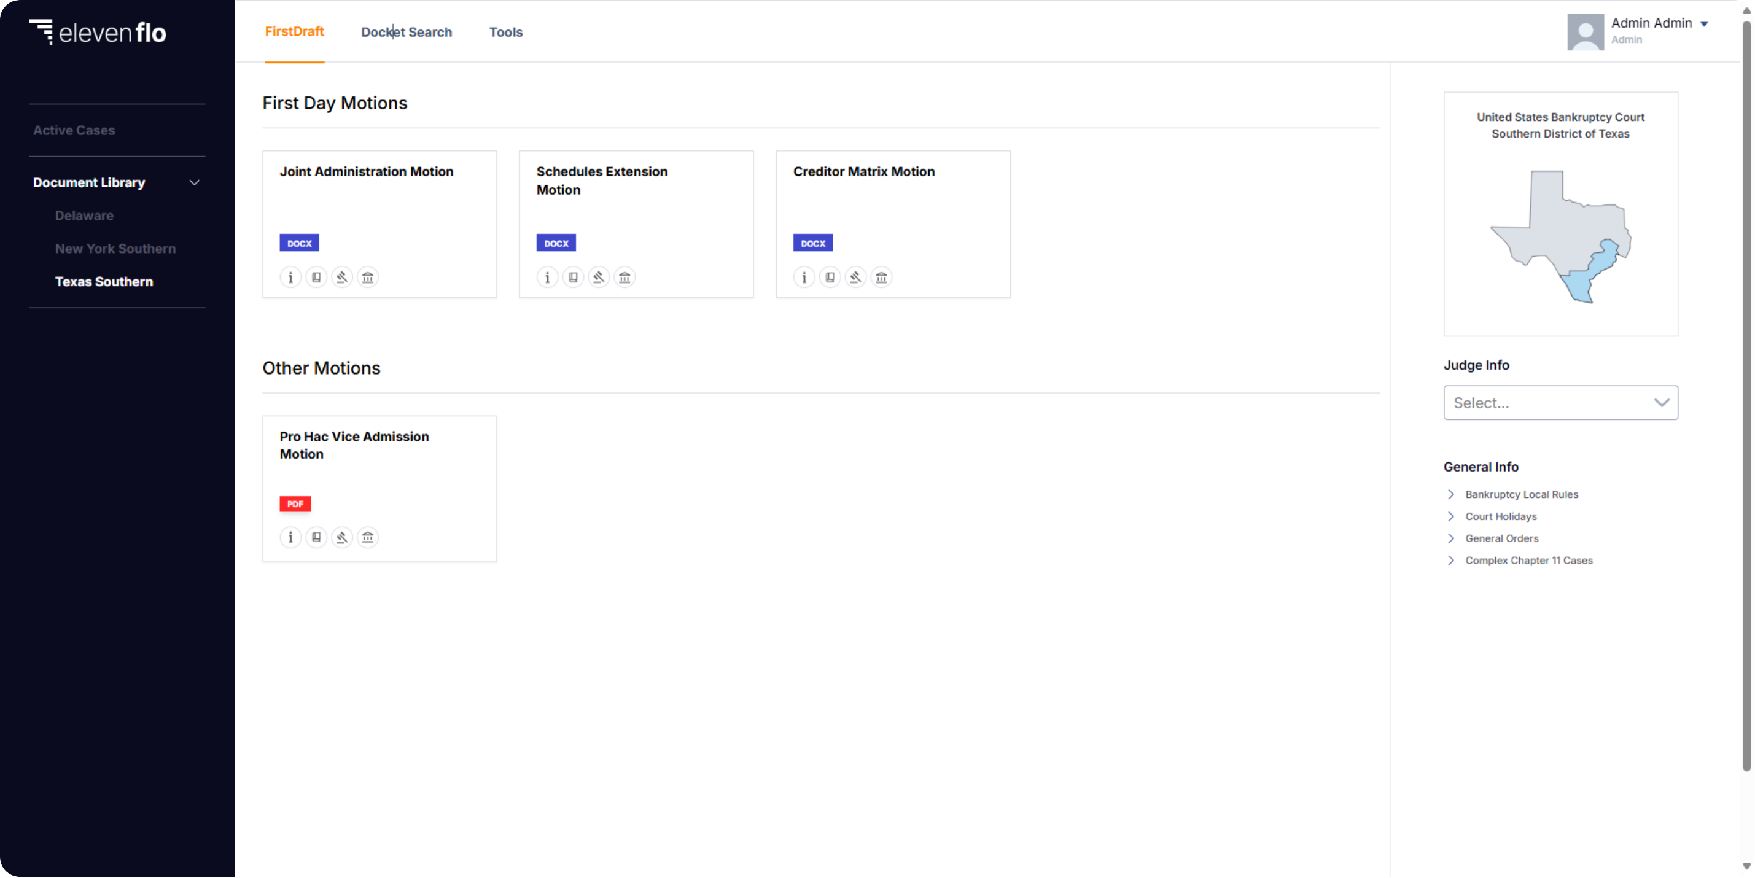
Task: Click the Complex Chapter 11 Cases link
Action: click(x=1529, y=559)
